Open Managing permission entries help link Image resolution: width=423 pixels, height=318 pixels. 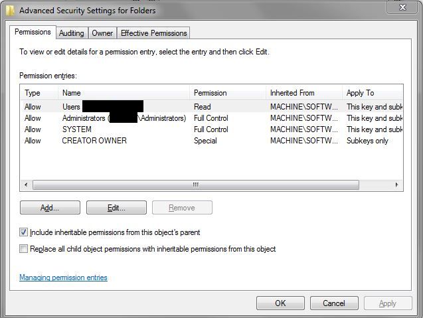(x=63, y=278)
